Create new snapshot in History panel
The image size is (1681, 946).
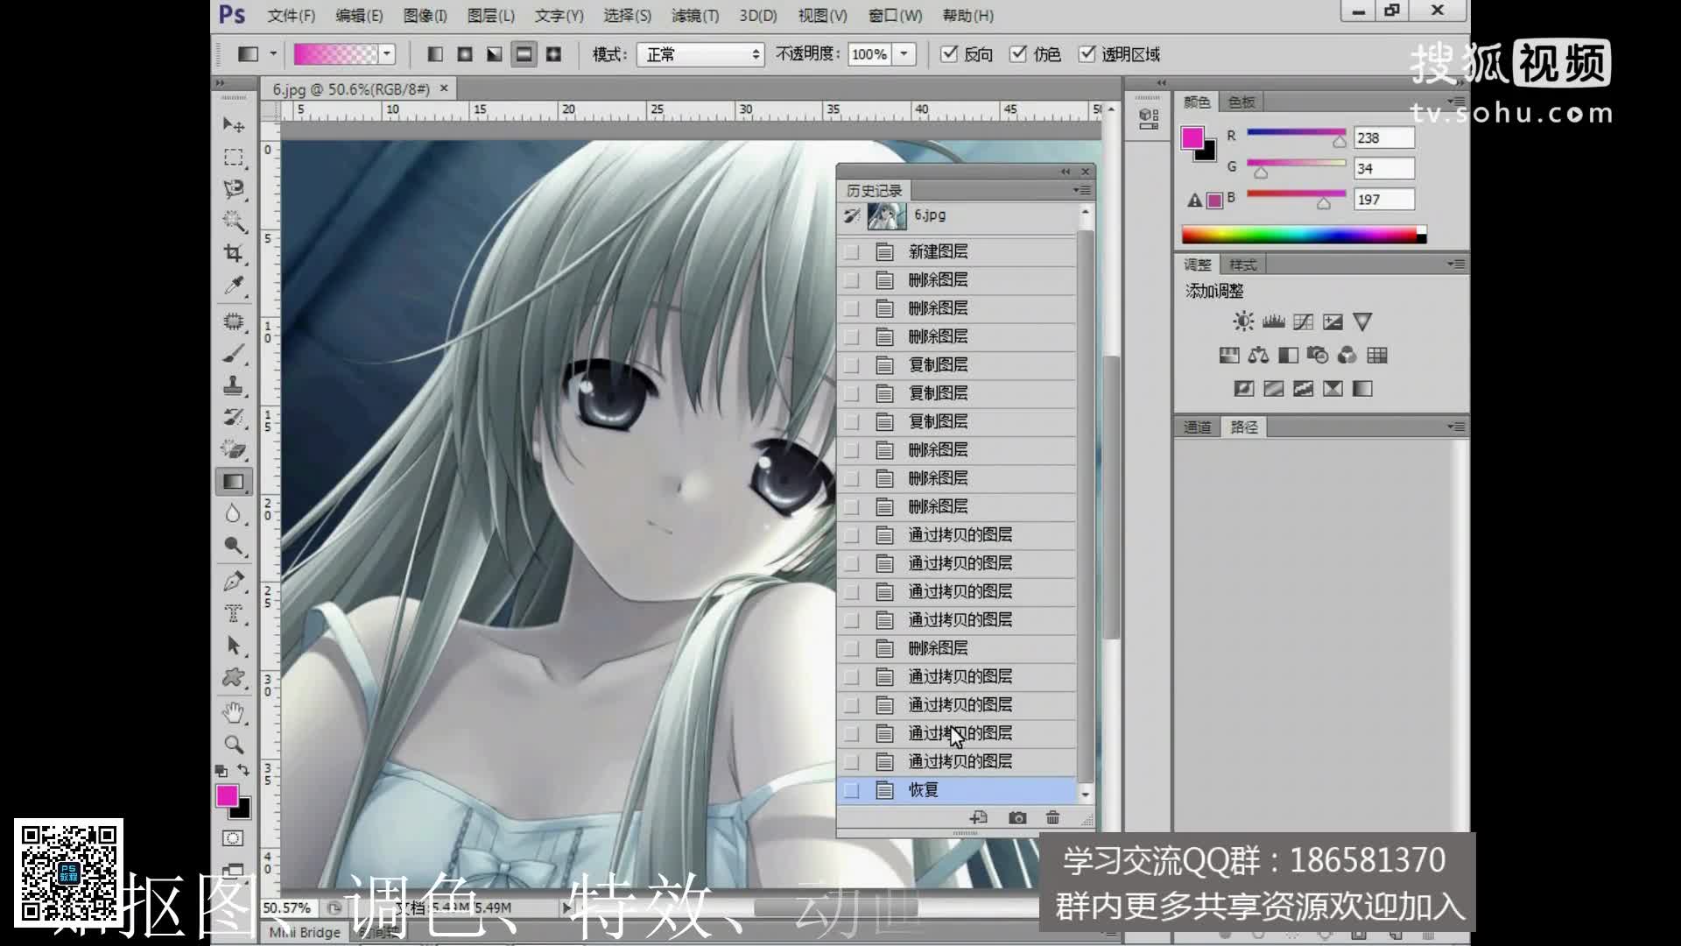coord(1016,817)
